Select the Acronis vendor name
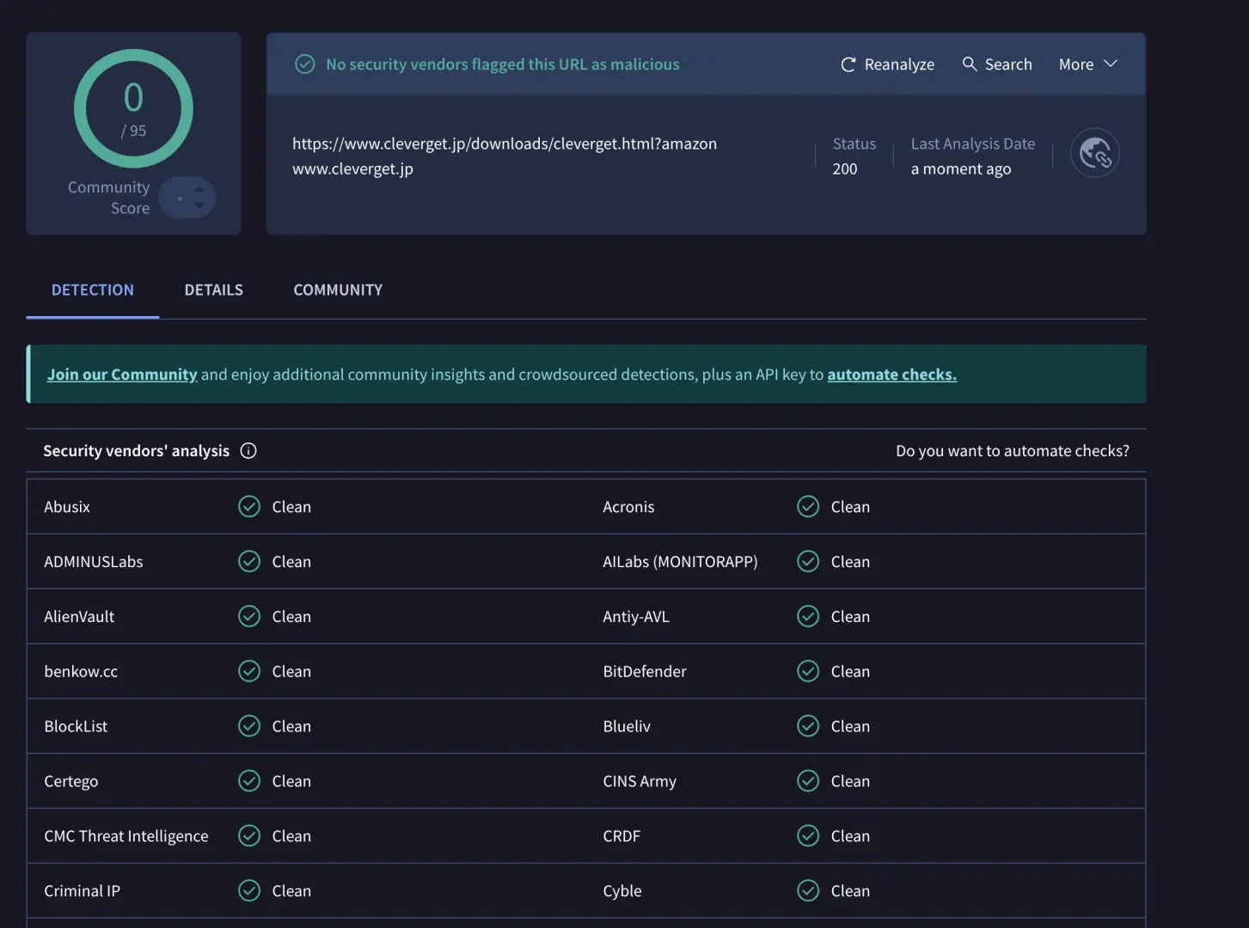The width and height of the screenshot is (1249, 928). click(628, 507)
